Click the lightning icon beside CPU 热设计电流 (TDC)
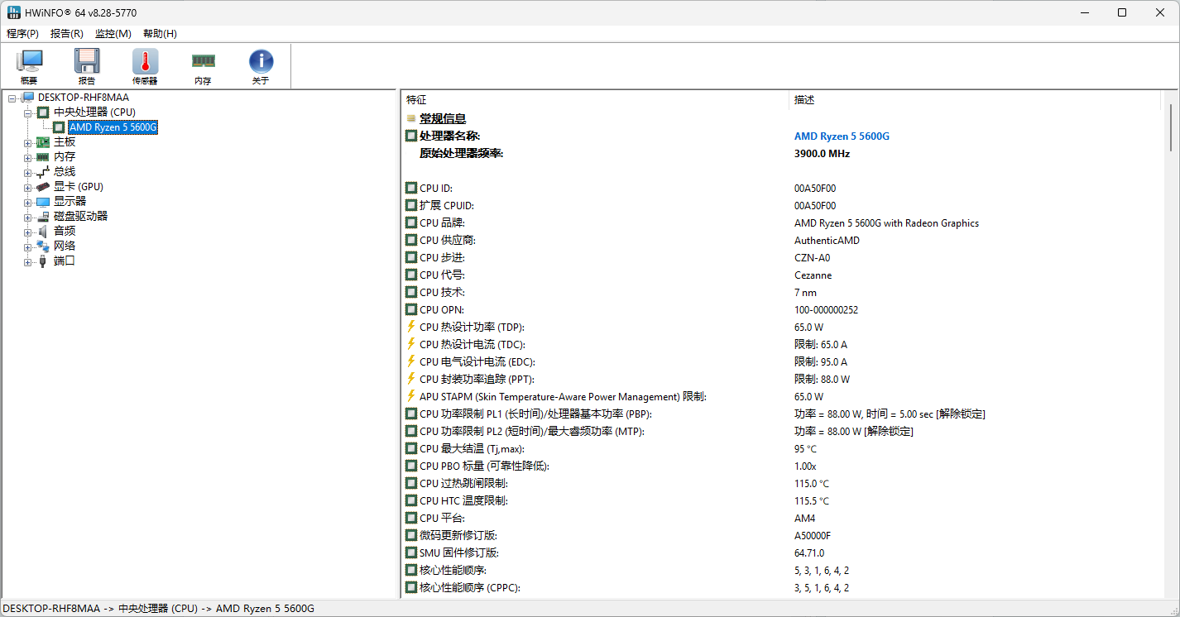This screenshot has height=617, width=1180. [x=411, y=344]
